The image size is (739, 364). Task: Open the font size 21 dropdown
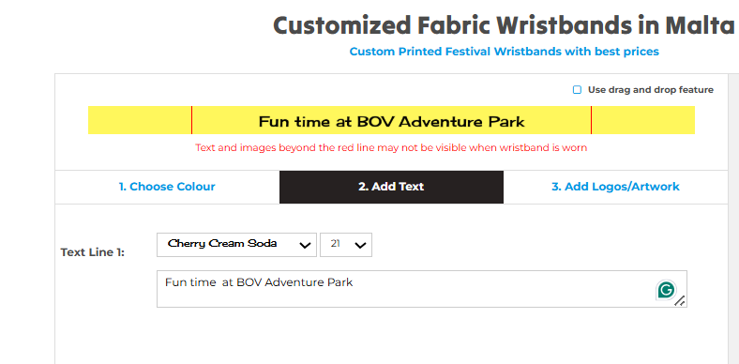[x=346, y=245]
